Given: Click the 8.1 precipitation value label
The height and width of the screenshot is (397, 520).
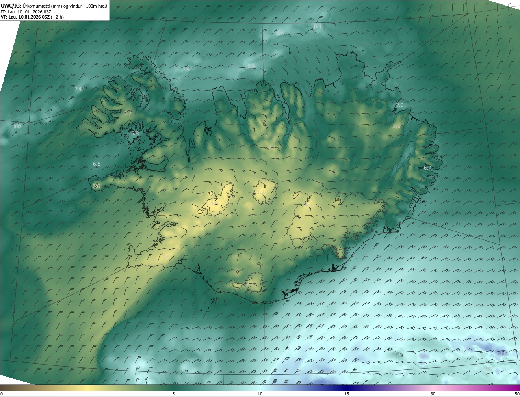Looking at the screenshot, I should click(x=318, y=26).
